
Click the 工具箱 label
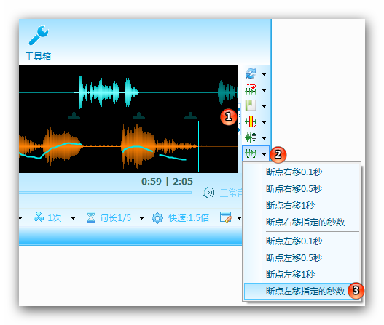(38, 56)
